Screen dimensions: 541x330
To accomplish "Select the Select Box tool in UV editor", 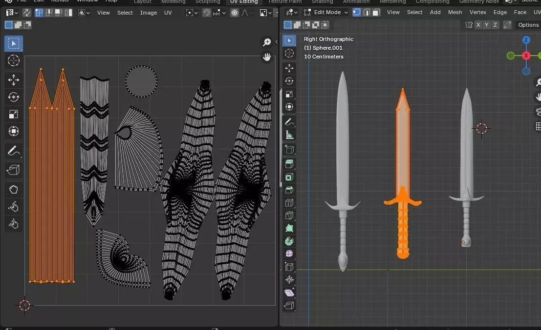I will (14, 43).
